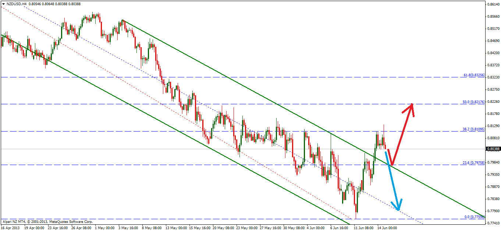Click the 0.84690 price axis label
Image resolution: width=501 pixels, height=231 pixels.
[493, 41]
